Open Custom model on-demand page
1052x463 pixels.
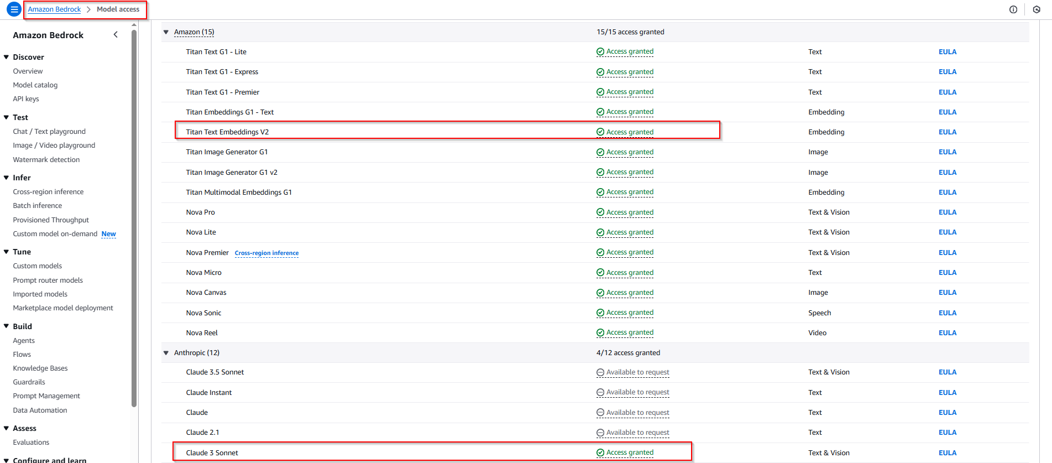pos(55,234)
